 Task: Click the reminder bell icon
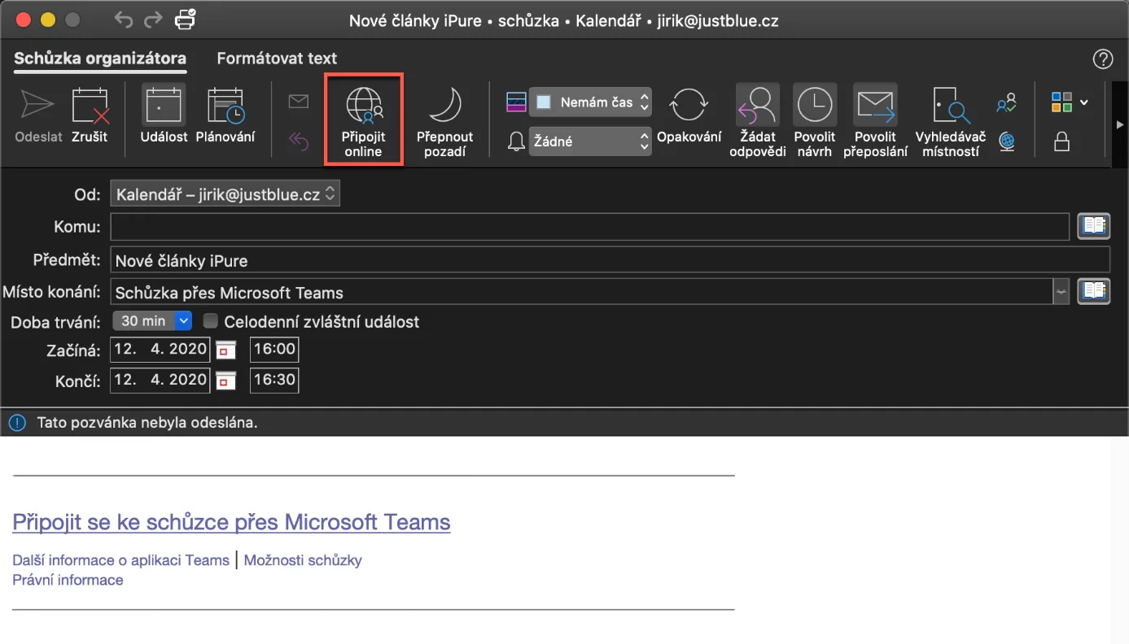click(516, 142)
